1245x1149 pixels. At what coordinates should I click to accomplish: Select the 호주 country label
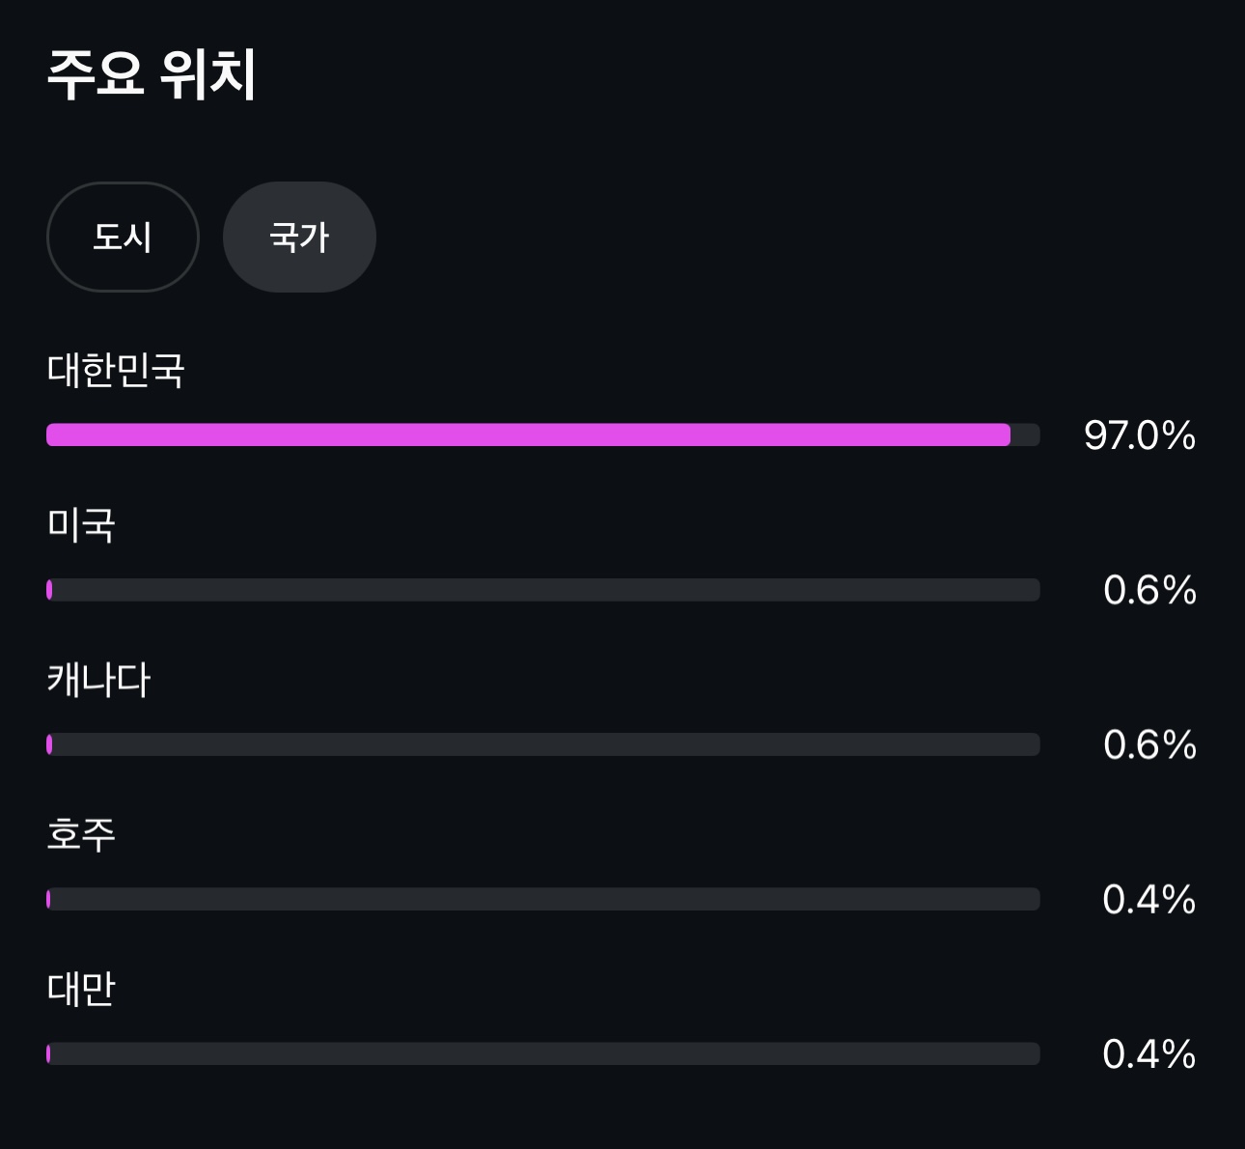[81, 834]
